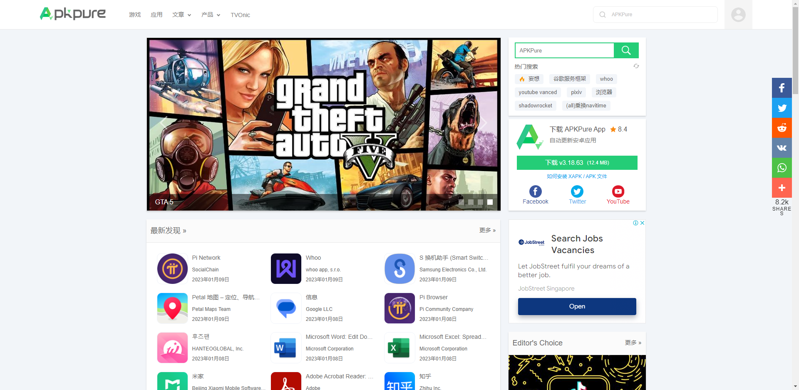The width and height of the screenshot is (799, 390).
Task: Share page via VK sidebar button
Action: [x=782, y=148]
